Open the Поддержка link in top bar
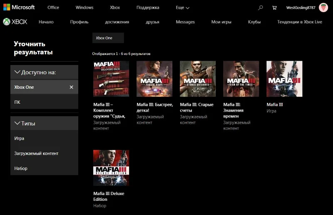This screenshot has height=215, width=333. (x=147, y=7)
